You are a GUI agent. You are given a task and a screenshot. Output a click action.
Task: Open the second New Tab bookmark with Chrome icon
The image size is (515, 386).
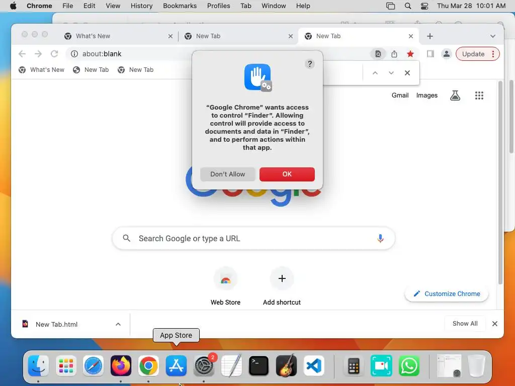(136, 69)
